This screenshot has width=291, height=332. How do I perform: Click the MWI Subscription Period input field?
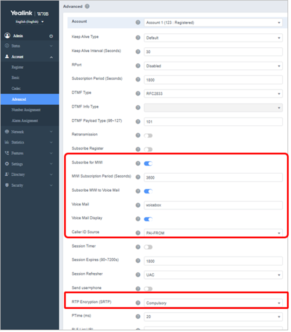pyautogui.click(x=213, y=177)
